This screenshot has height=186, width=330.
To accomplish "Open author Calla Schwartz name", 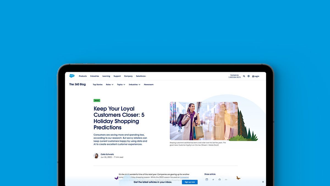I will [107, 154].
